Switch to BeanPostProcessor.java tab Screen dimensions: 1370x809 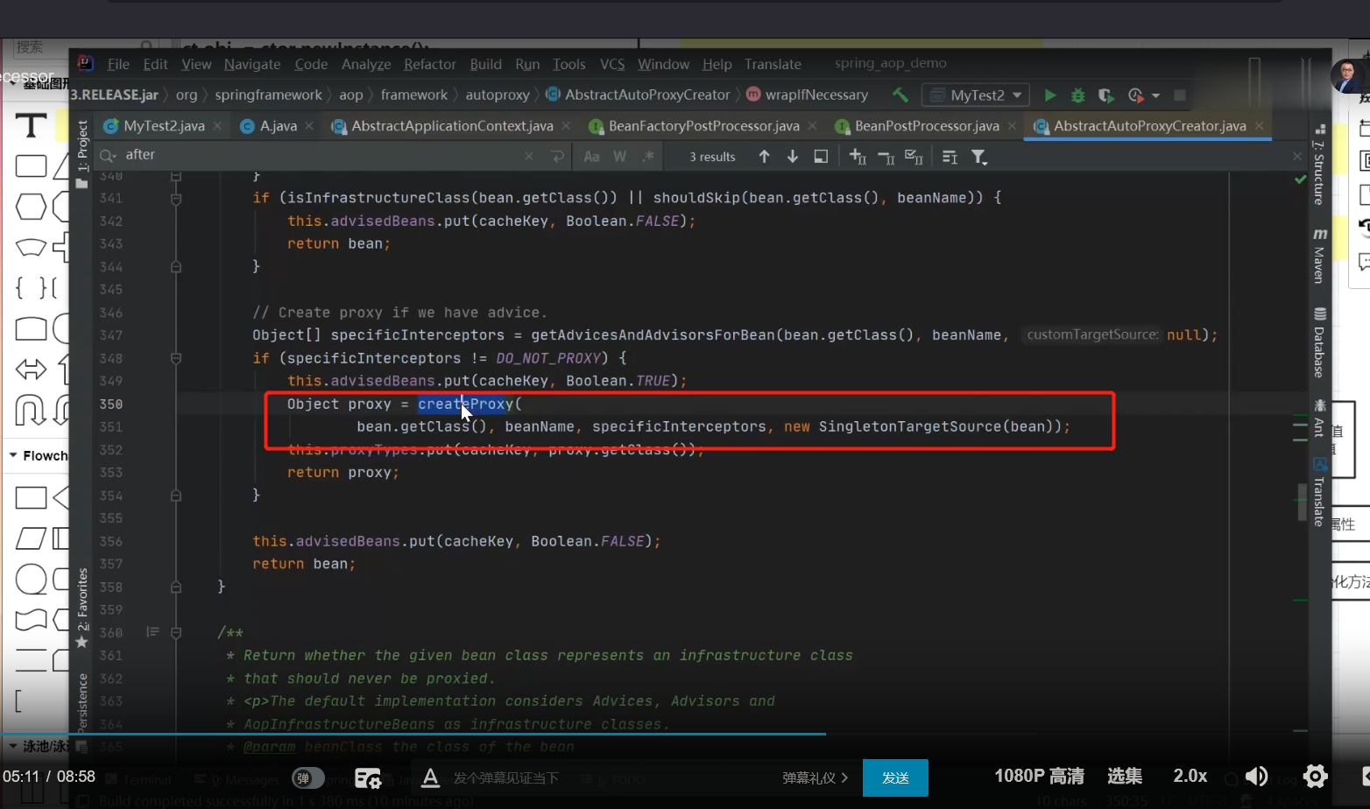pos(927,126)
